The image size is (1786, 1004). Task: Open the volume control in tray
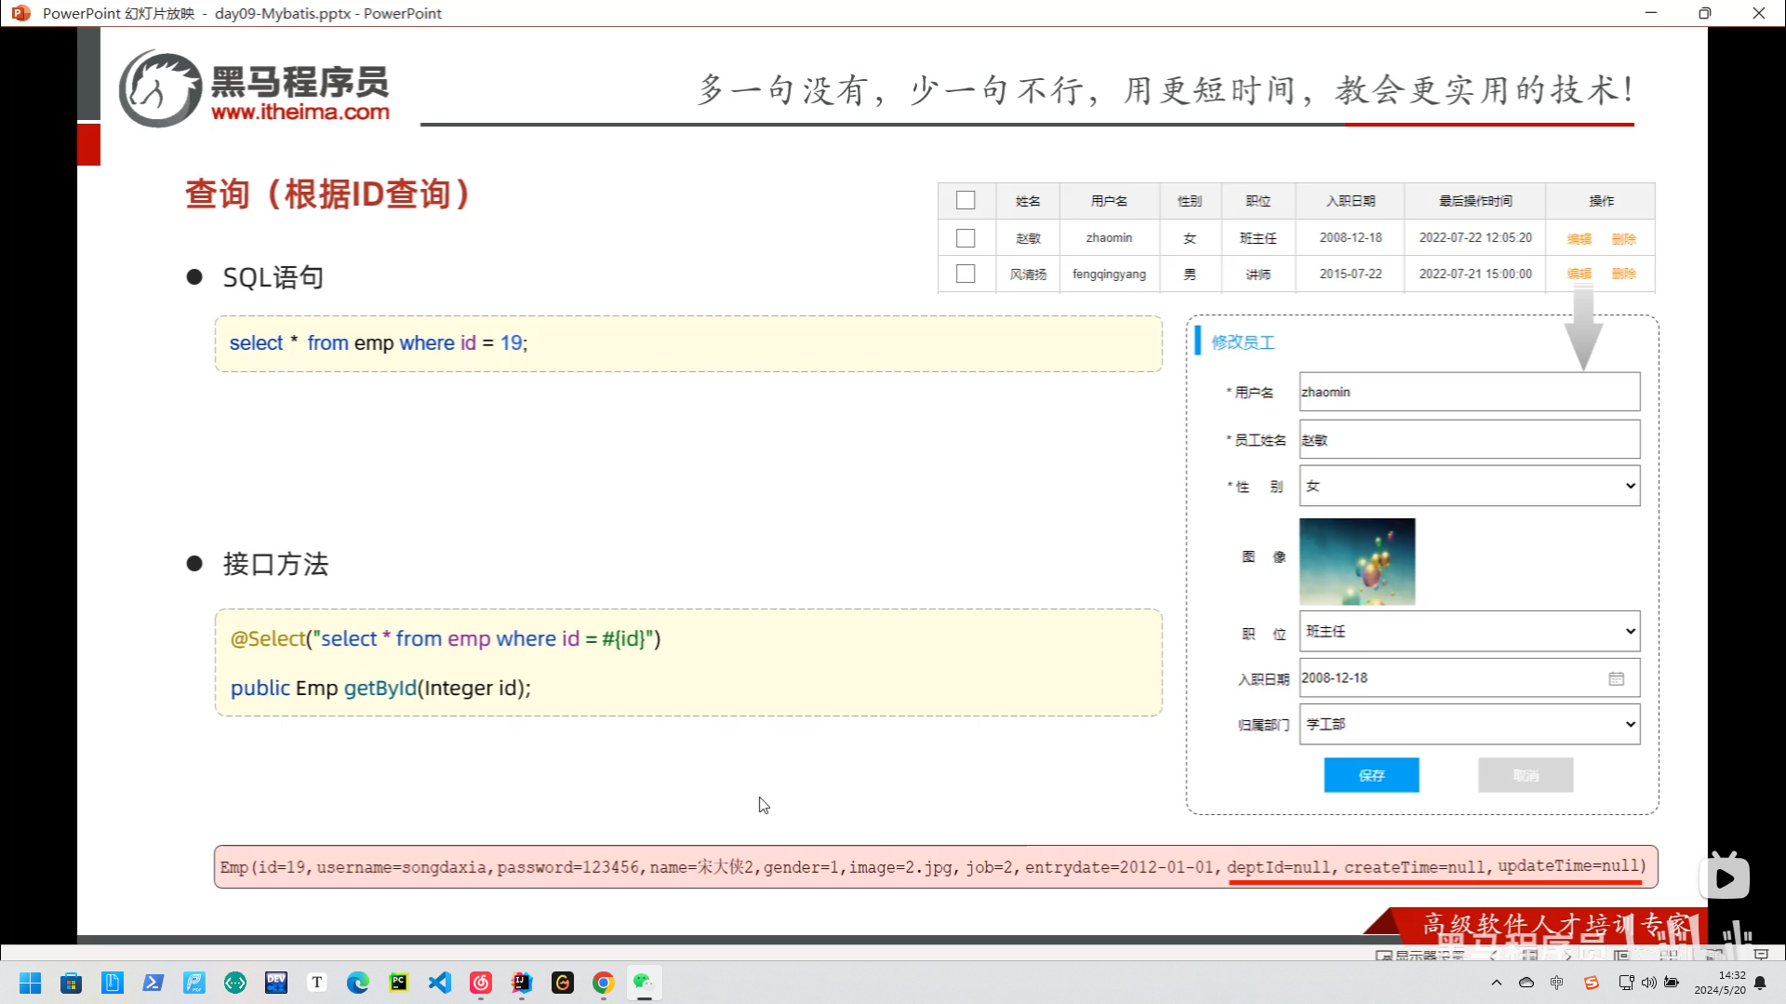pos(1648,983)
